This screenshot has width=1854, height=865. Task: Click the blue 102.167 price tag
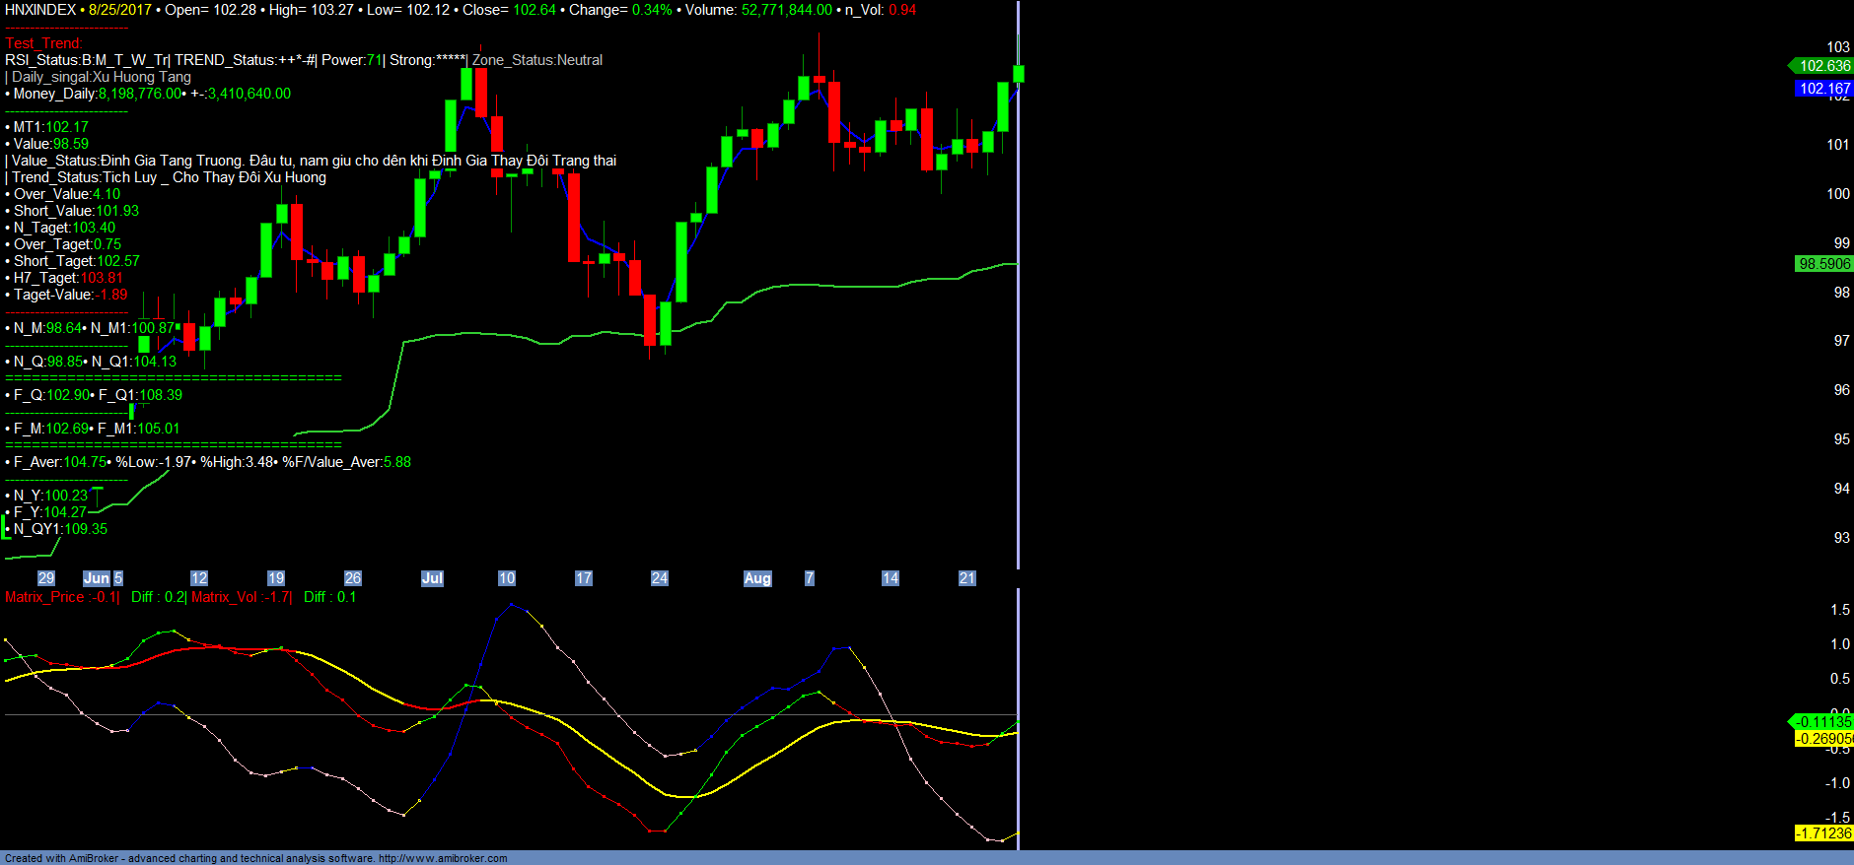pos(1823,89)
